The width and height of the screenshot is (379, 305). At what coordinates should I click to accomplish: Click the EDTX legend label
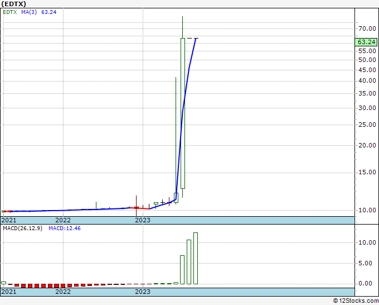pos(10,12)
